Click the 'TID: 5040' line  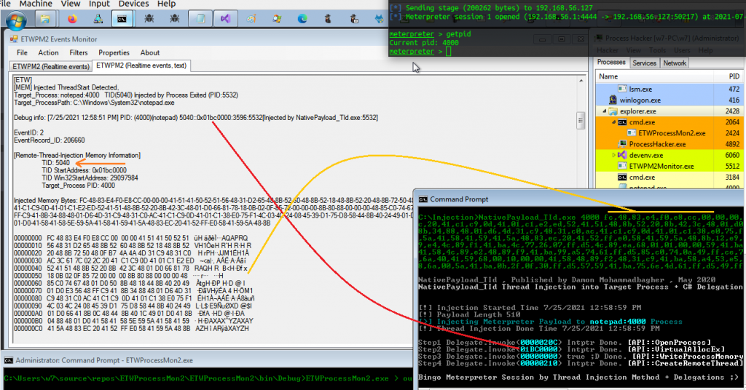(55, 162)
